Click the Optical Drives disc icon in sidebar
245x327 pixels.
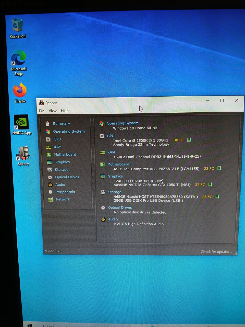click(x=50, y=177)
